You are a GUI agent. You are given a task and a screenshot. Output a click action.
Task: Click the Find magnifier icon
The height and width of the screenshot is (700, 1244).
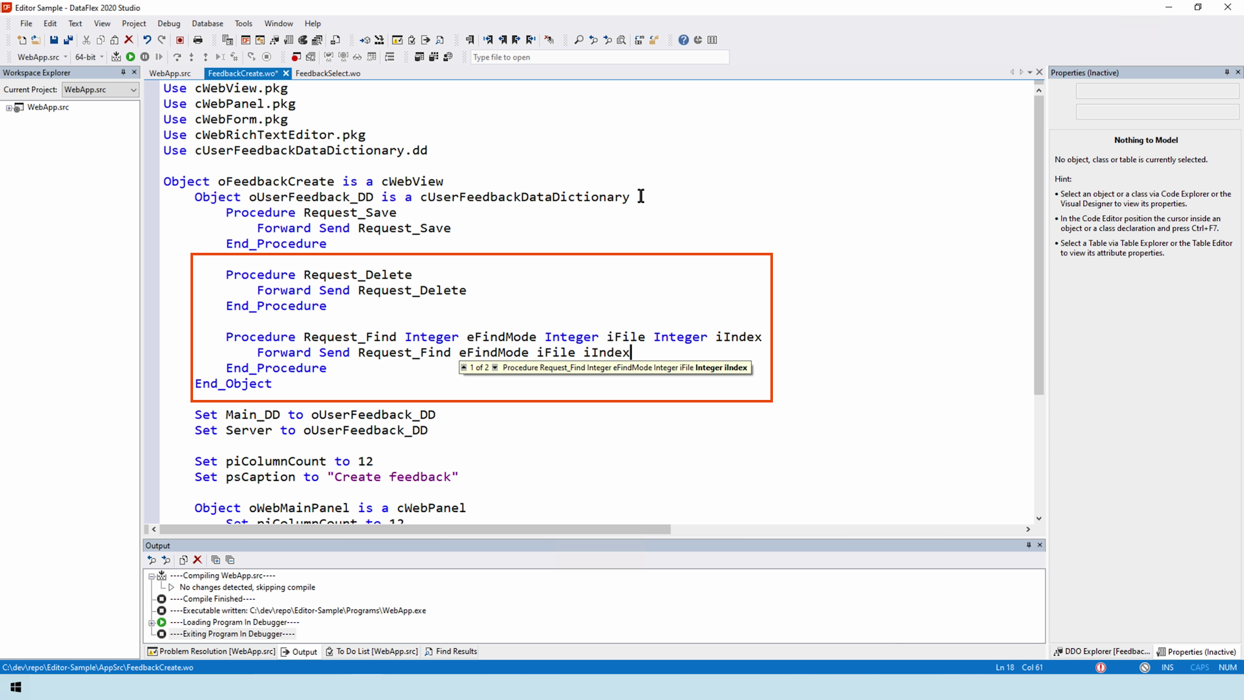pyautogui.click(x=579, y=40)
